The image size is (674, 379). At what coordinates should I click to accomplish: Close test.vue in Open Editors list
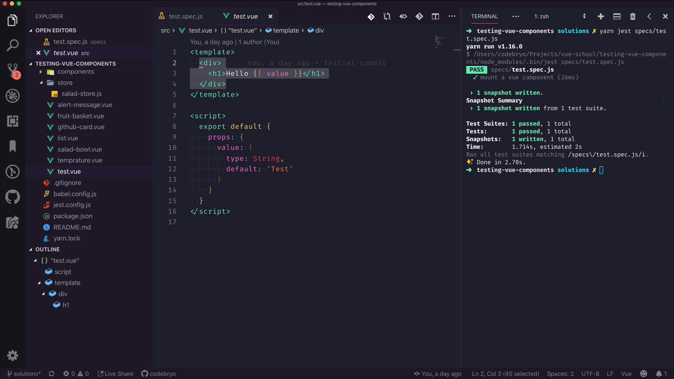[x=39, y=53]
